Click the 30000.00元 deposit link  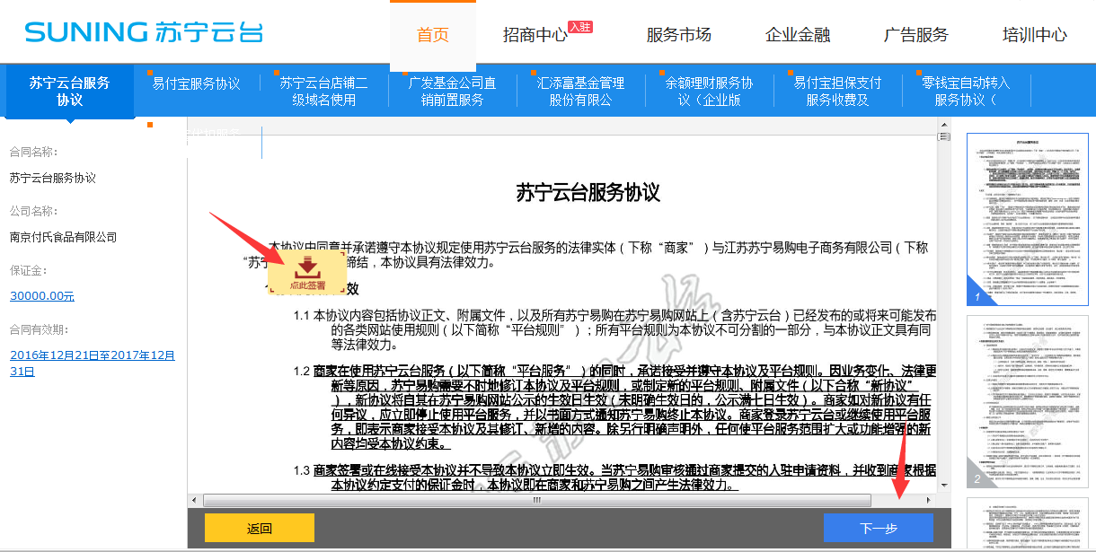coord(42,296)
